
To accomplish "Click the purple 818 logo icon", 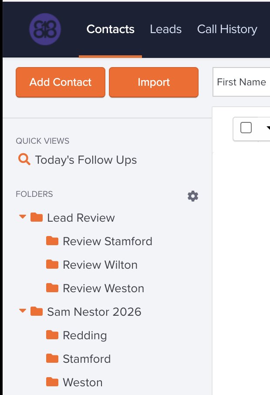I will pyautogui.click(x=45, y=29).
